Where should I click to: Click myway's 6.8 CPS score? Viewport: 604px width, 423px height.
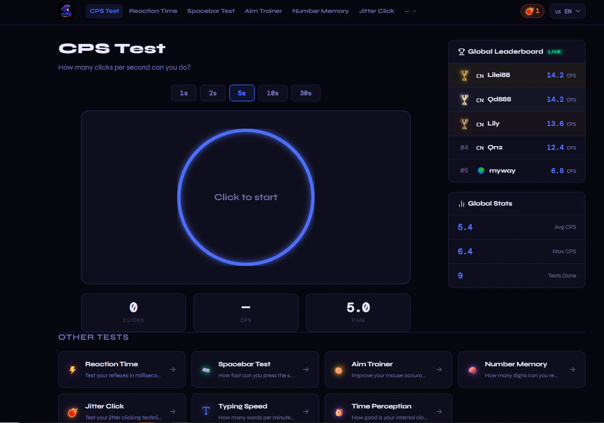click(563, 171)
